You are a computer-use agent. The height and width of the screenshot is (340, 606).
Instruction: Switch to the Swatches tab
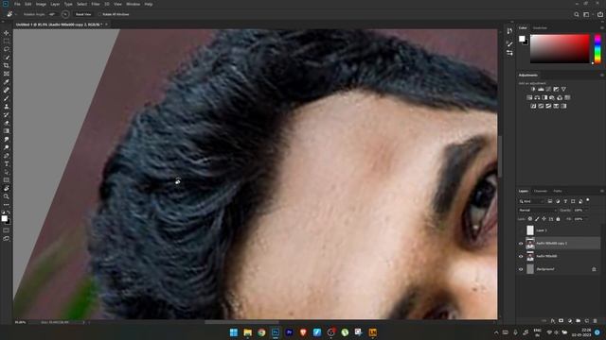[540, 28]
